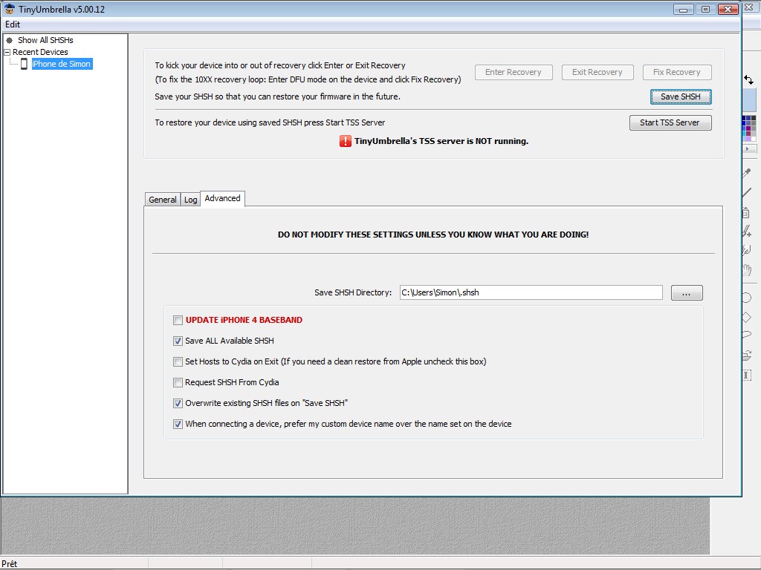Click the 'Prêt' status bar text
Image resolution: width=761 pixels, height=570 pixels.
(x=9, y=564)
